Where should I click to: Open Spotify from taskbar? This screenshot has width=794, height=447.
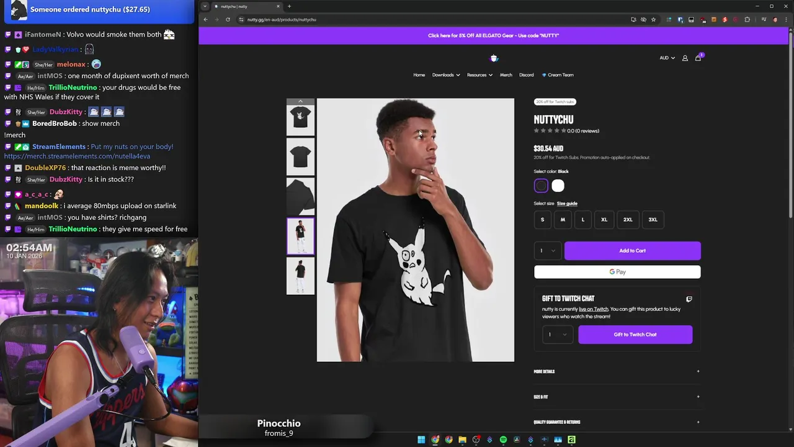(x=503, y=440)
